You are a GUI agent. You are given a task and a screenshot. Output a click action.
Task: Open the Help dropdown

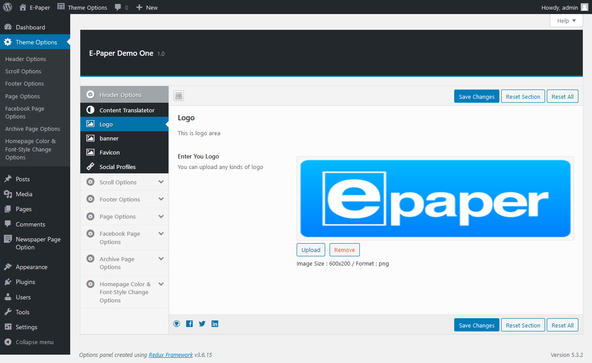(567, 21)
